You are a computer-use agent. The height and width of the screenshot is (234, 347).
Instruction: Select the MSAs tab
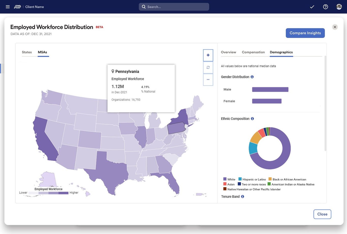pyautogui.click(x=43, y=52)
